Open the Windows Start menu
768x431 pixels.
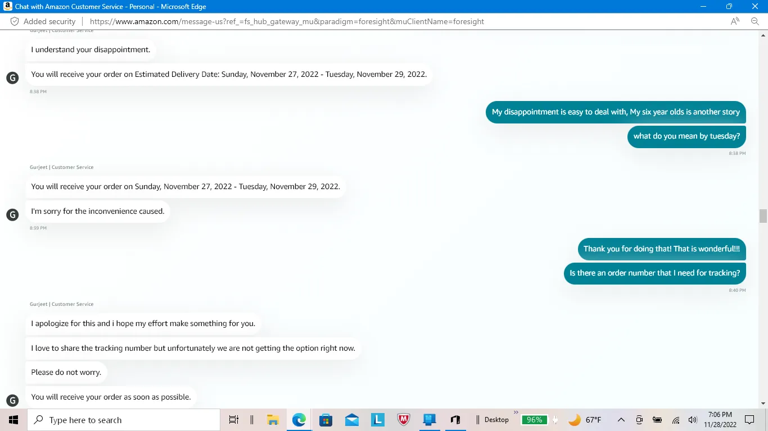point(13,420)
